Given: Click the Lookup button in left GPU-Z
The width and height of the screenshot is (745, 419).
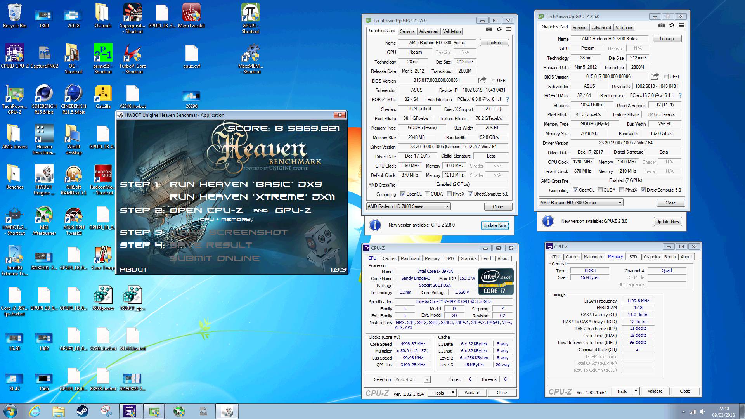Looking at the screenshot, I should click(494, 43).
